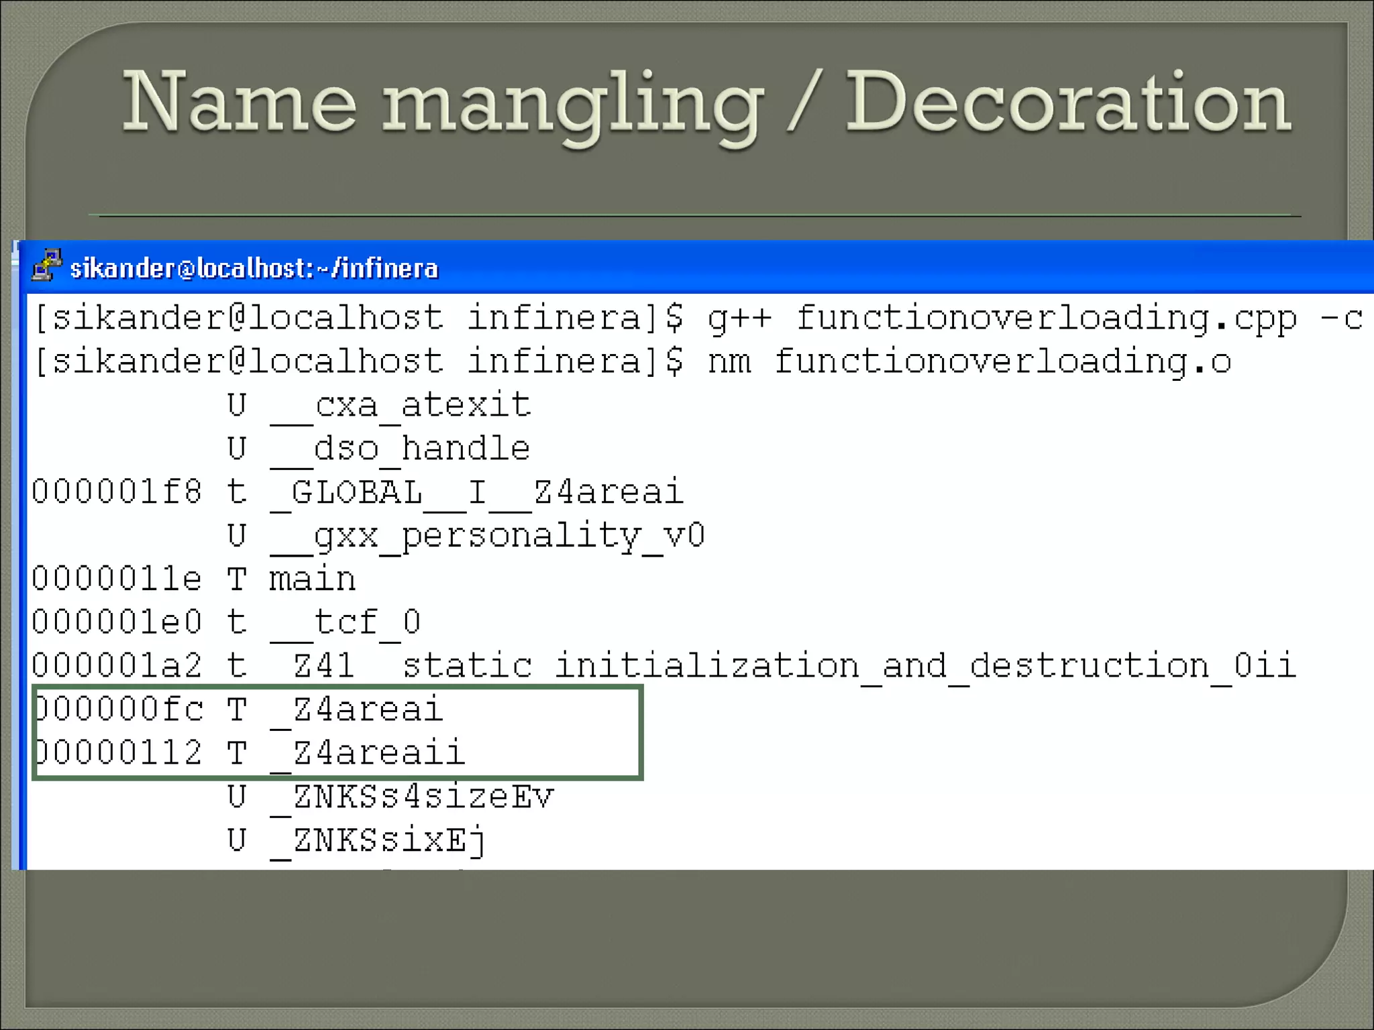
Task: Click the address 000001a2
Action: (116, 666)
